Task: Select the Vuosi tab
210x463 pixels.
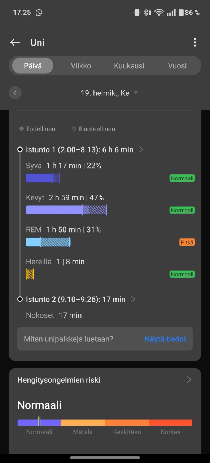Action: click(177, 66)
